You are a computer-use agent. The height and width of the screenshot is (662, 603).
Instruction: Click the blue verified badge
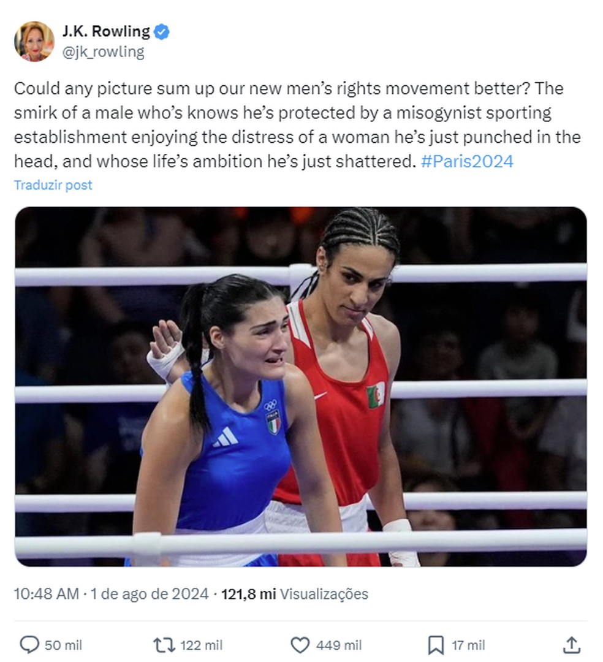(x=162, y=32)
